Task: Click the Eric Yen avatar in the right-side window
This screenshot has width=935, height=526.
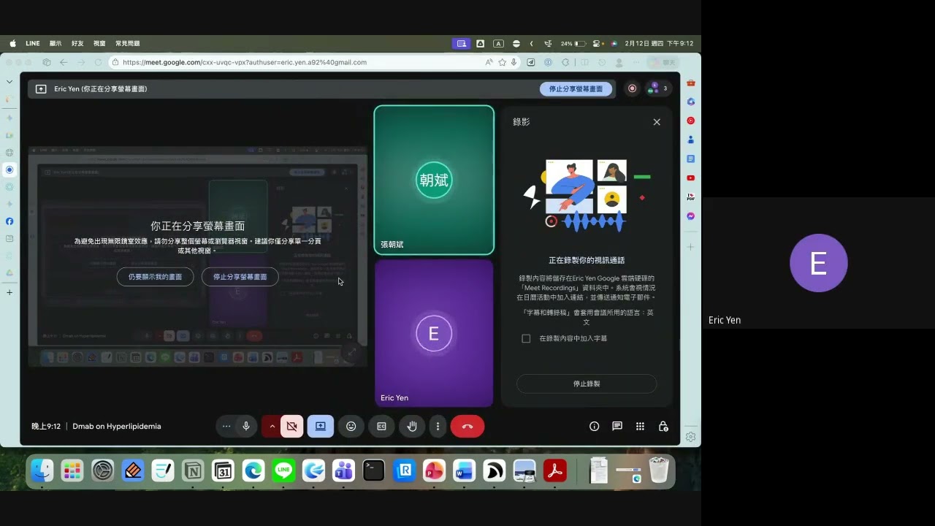Action: pyautogui.click(x=819, y=263)
